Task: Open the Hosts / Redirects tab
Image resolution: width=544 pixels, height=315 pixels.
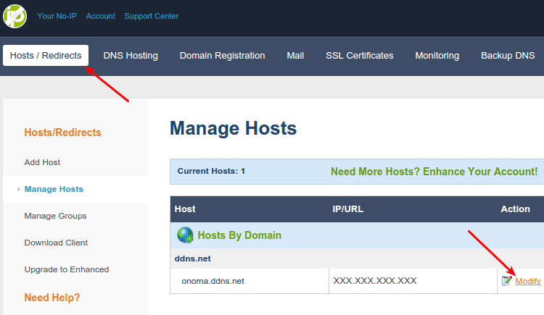Action: (46, 56)
